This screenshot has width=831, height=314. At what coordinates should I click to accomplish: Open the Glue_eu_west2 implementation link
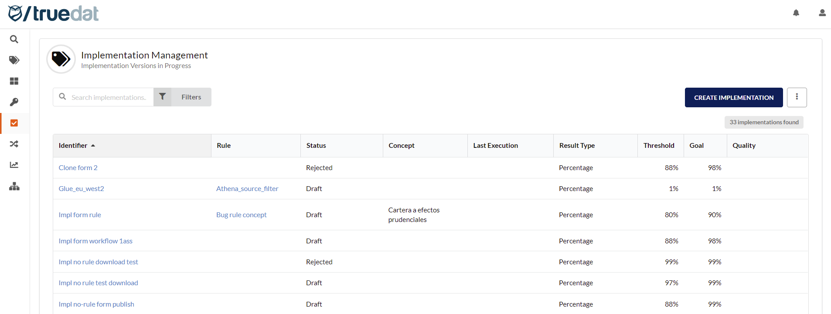82,189
